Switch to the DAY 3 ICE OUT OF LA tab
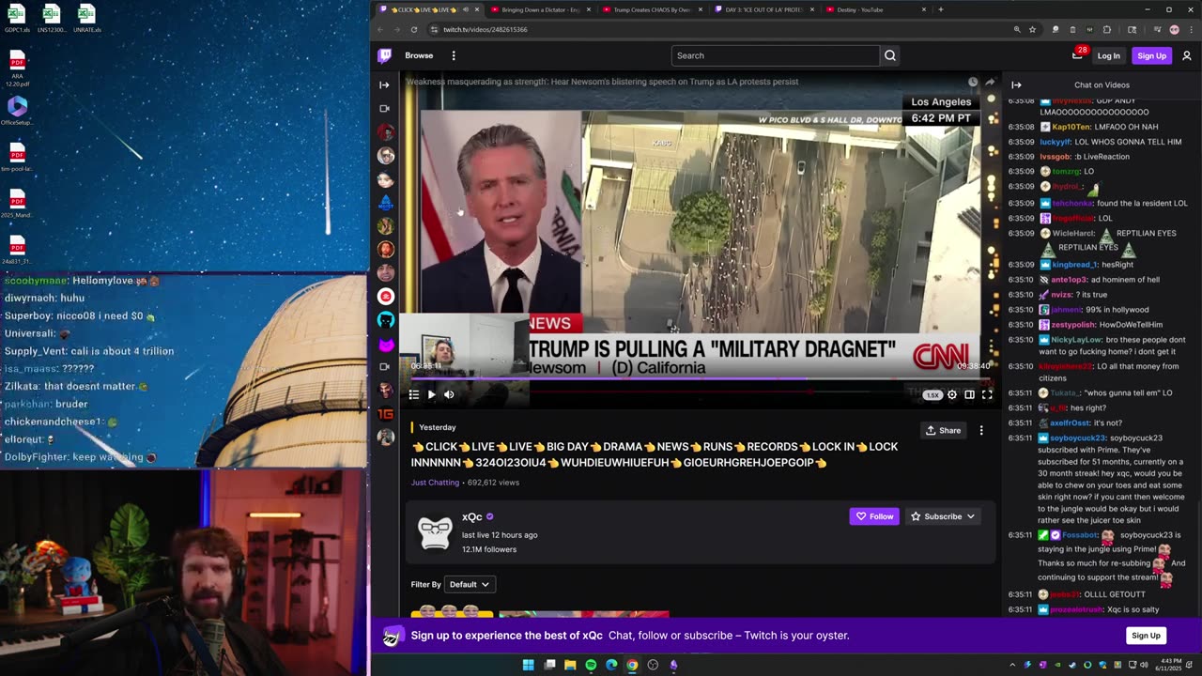This screenshot has width=1202, height=676. pos(763,9)
